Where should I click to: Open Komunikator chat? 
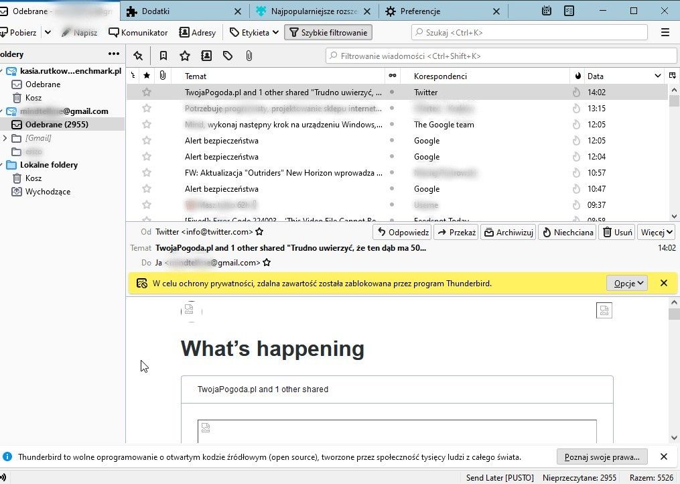(138, 33)
